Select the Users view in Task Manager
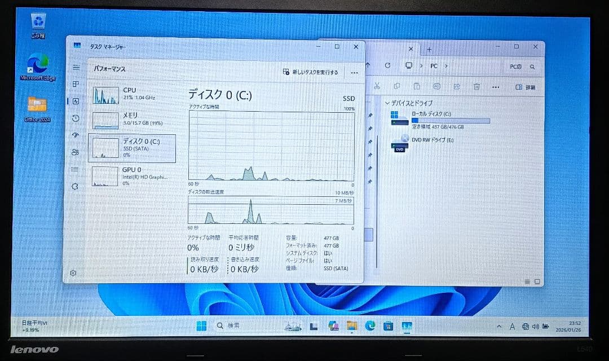 pyautogui.click(x=76, y=152)
